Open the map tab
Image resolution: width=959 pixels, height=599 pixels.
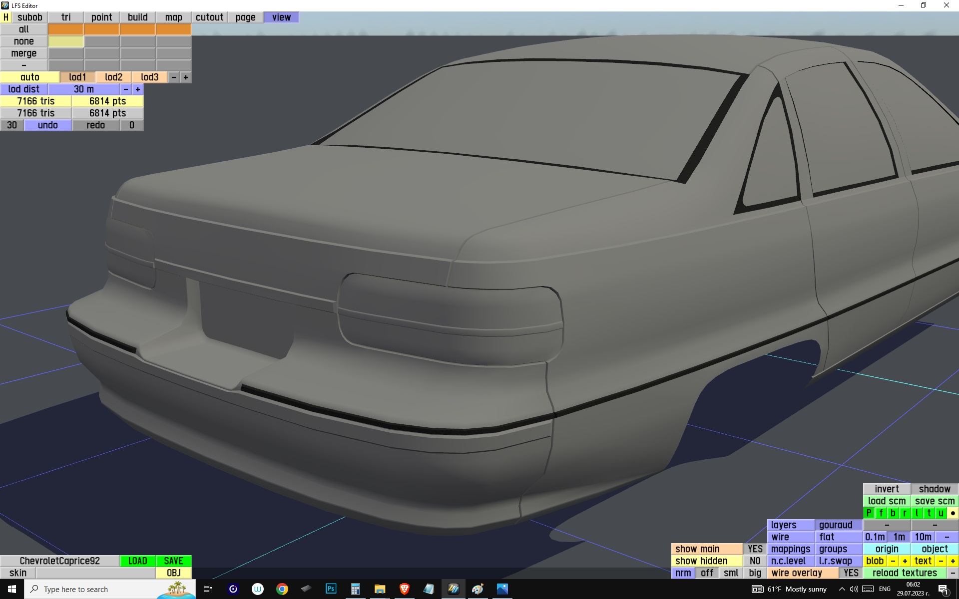(173, 17)
